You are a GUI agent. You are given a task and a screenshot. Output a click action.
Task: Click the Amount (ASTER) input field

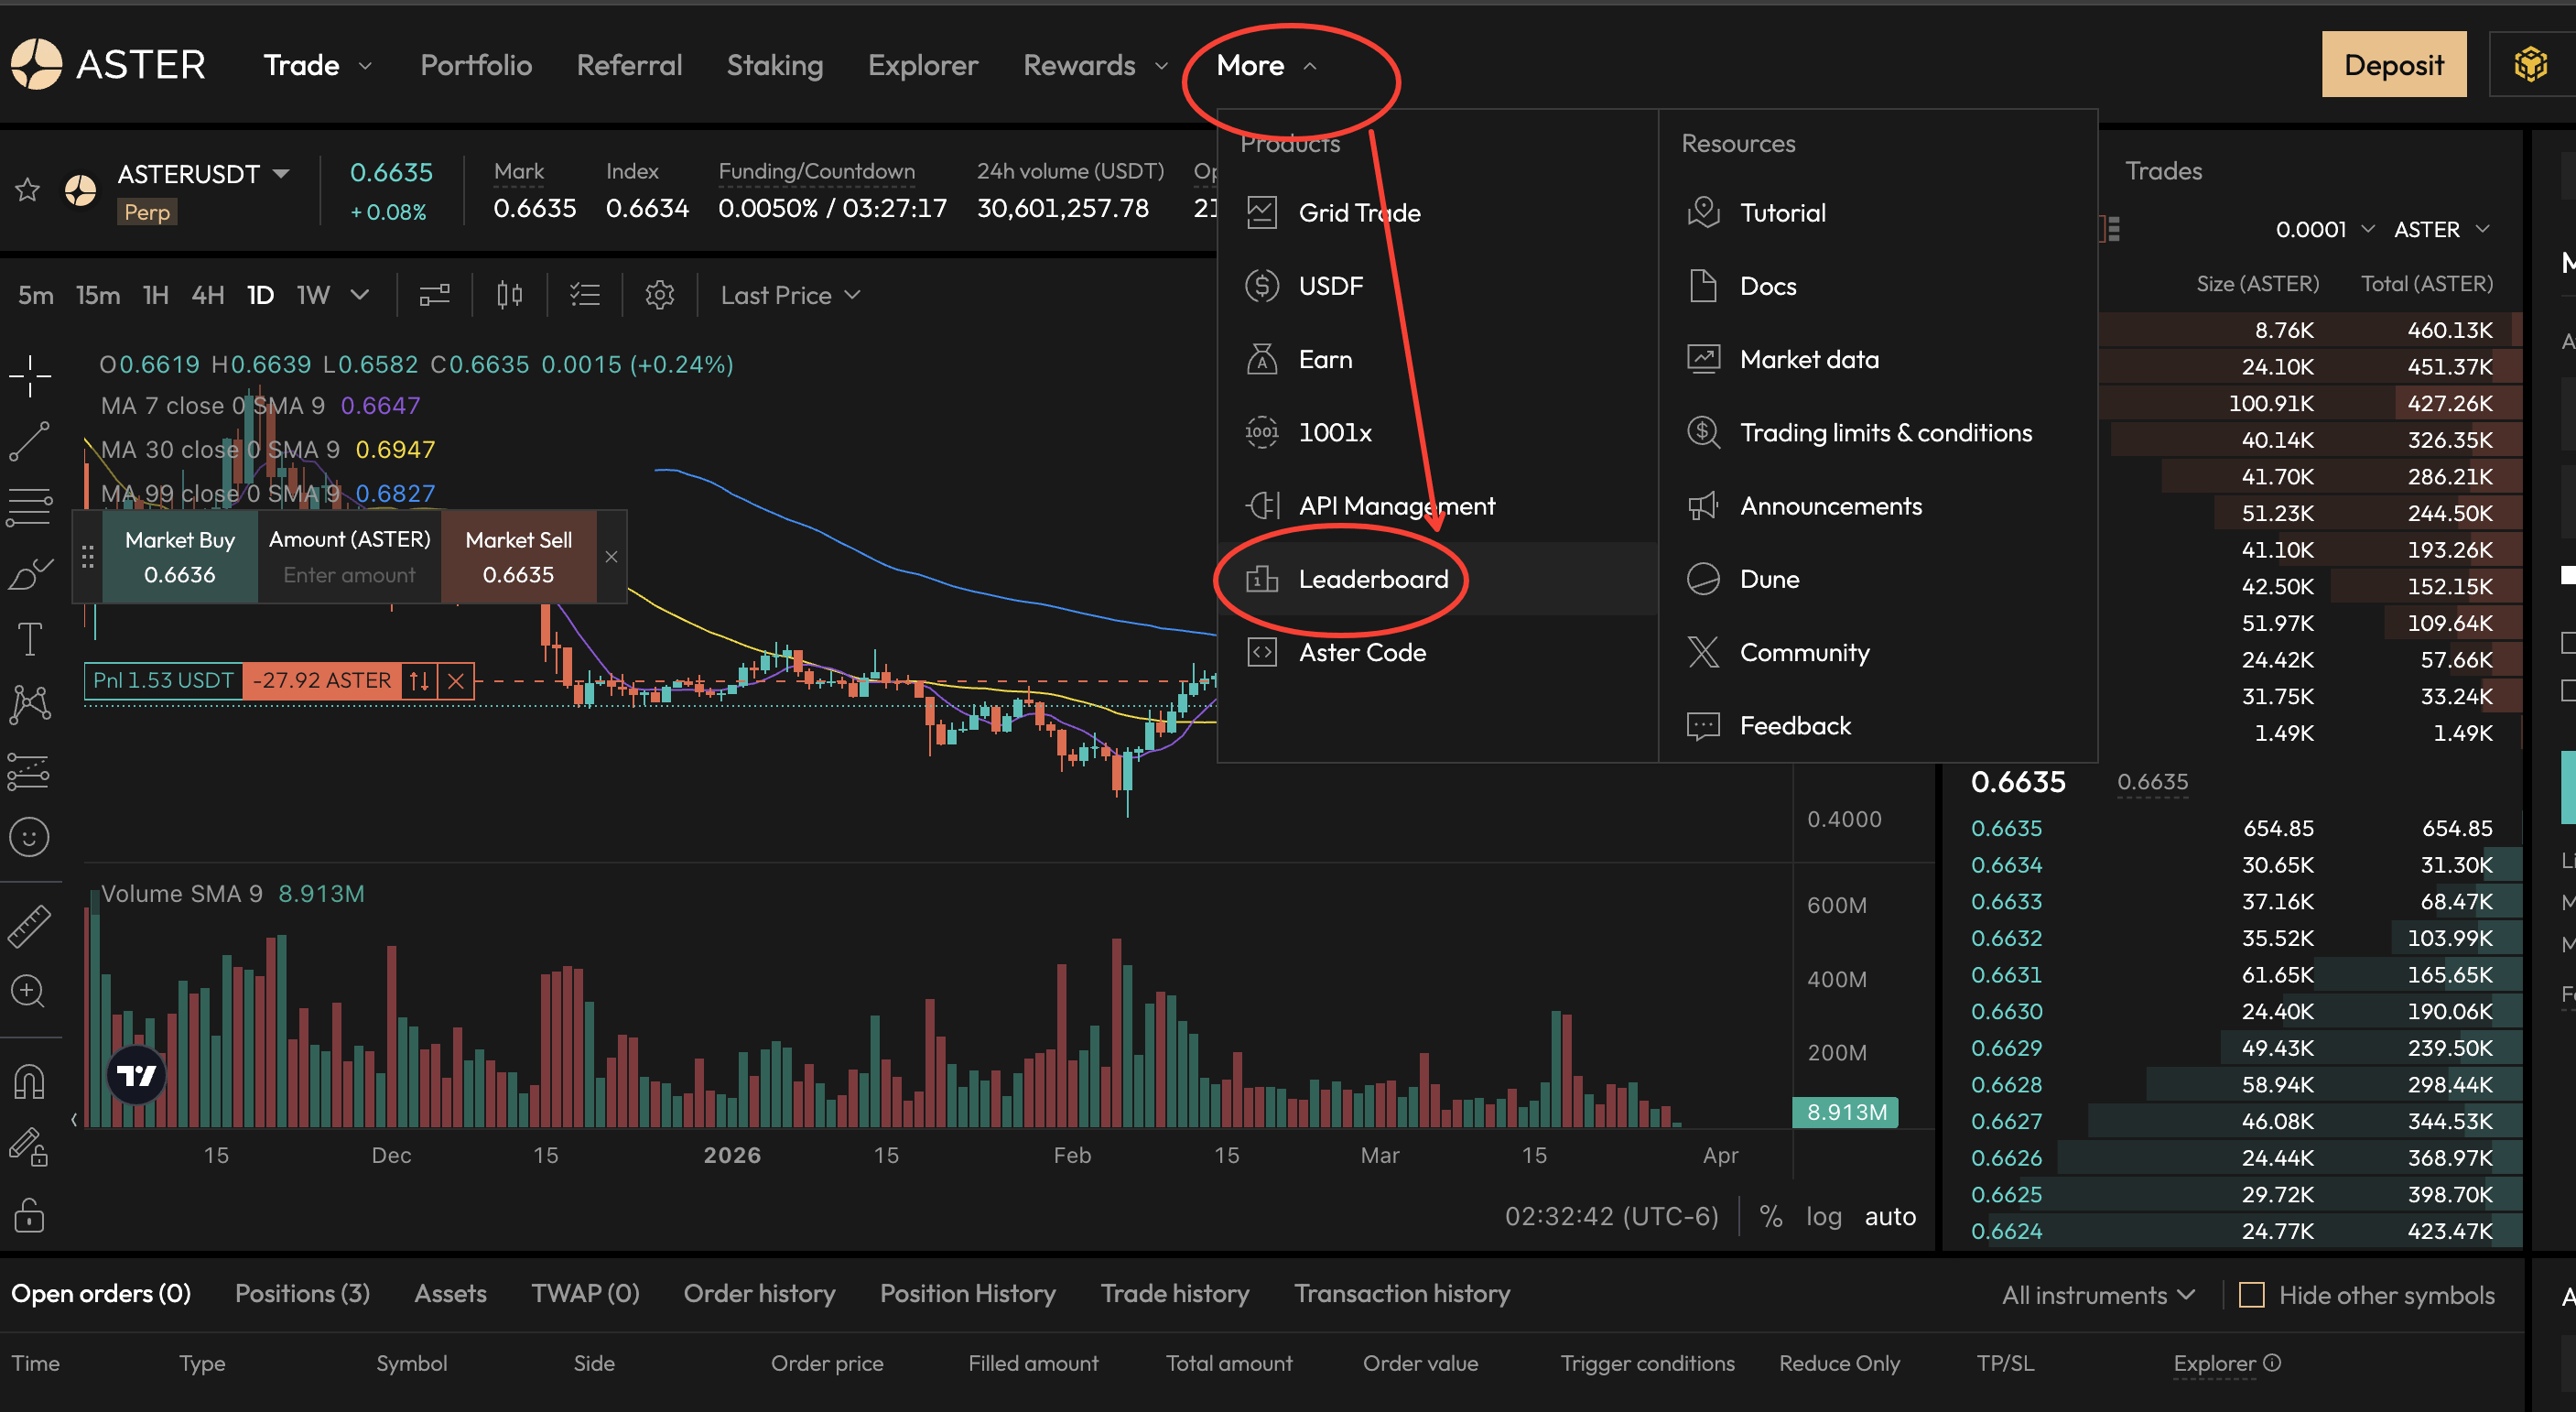(x=349, y=575)
